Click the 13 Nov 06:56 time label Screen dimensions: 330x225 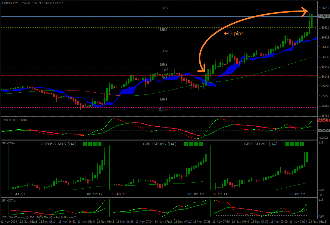125,221
